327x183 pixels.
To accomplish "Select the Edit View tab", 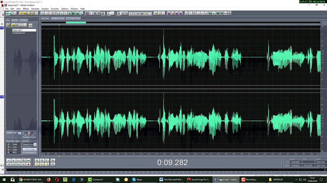I will tap(45, 19).
